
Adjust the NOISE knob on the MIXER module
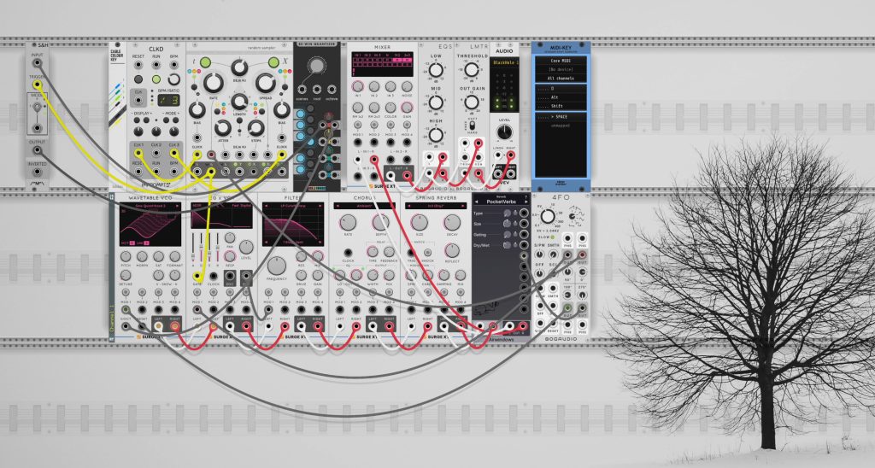407,86
